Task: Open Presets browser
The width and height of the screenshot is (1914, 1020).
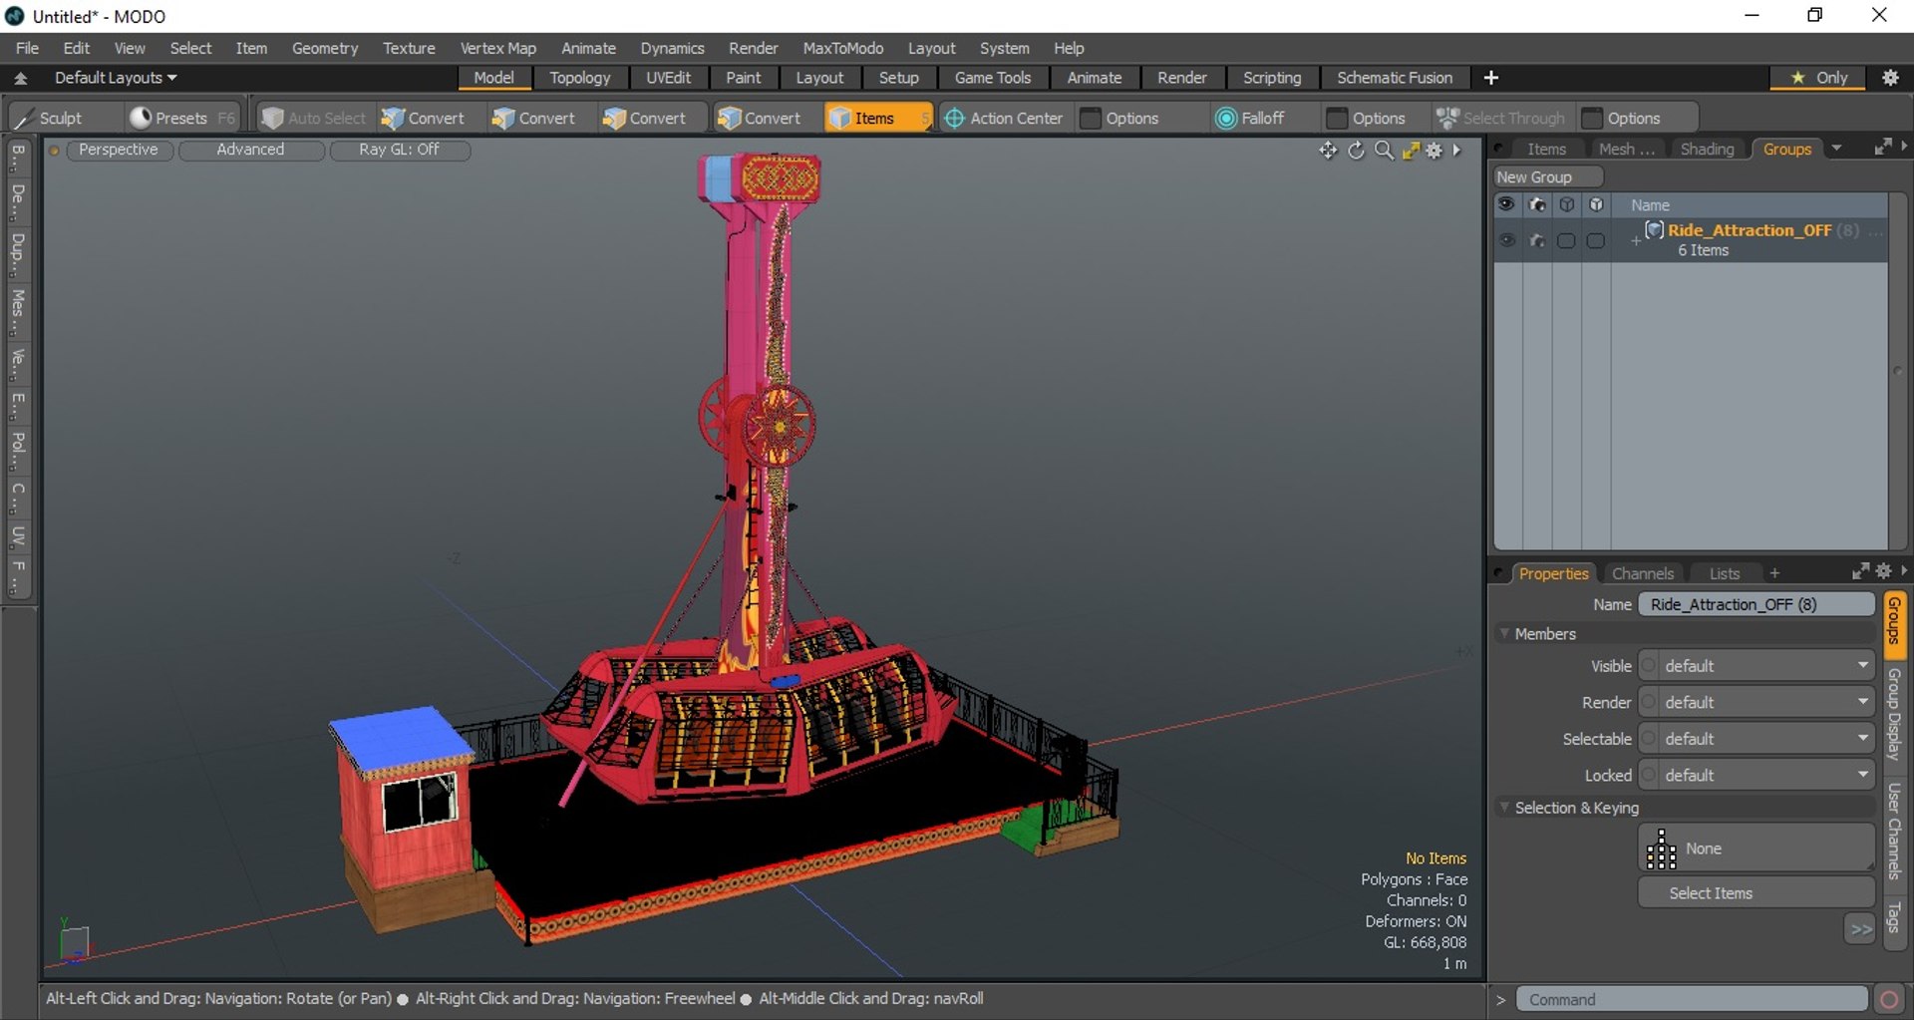Action: pos(181,118)
